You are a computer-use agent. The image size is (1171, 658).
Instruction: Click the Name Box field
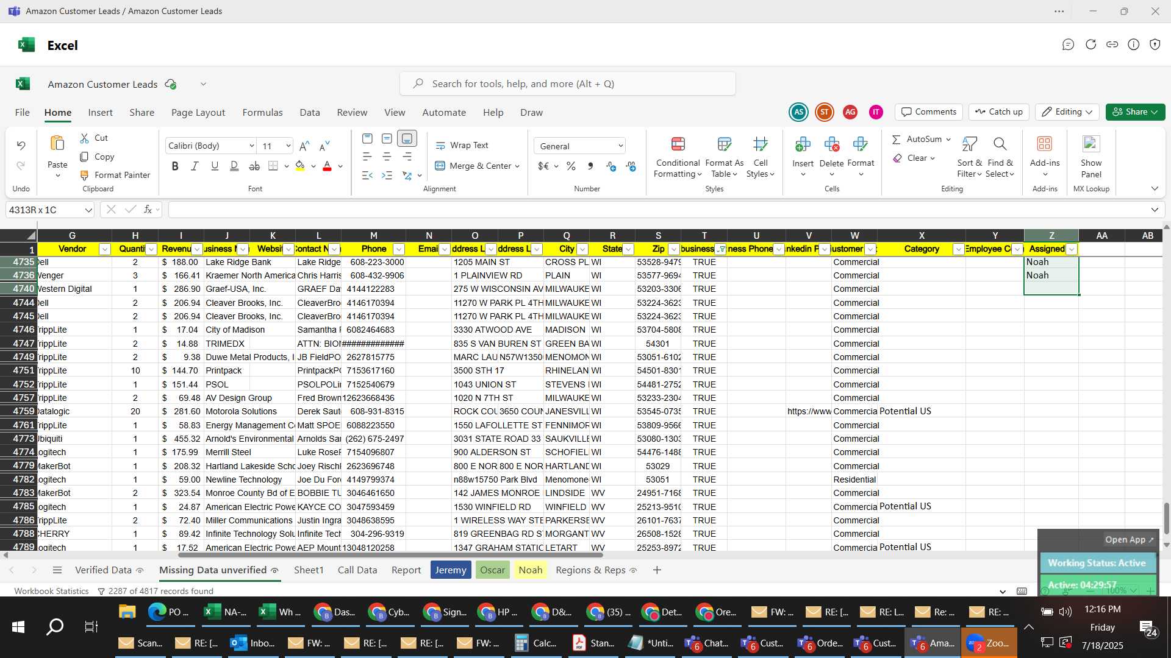pyautogui.click(x=50, y=210)
